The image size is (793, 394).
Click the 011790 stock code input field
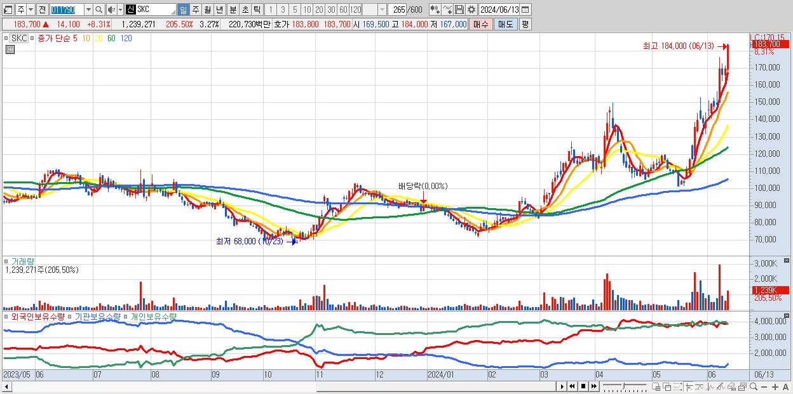(x=67, y=10)
